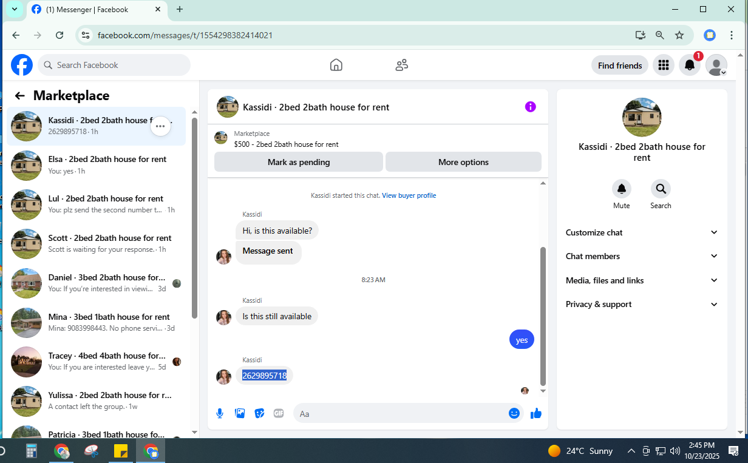Click More options button
This screenshot has width=748, height=463.
click(463, 162)
